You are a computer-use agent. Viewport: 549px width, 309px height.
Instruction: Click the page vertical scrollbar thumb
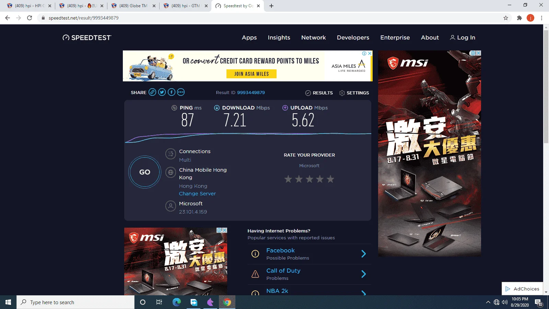click(546, 86)
